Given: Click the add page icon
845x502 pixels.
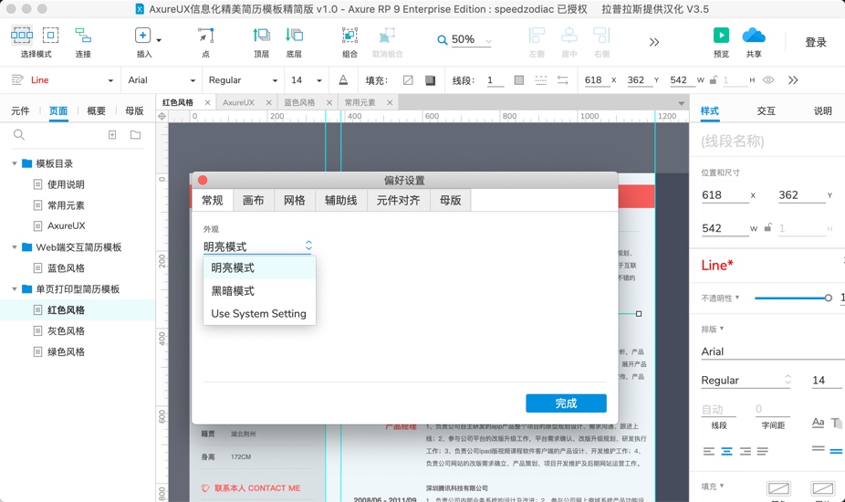Looking at the screenshot, I should pyautogui.click(x=112, y=135).
